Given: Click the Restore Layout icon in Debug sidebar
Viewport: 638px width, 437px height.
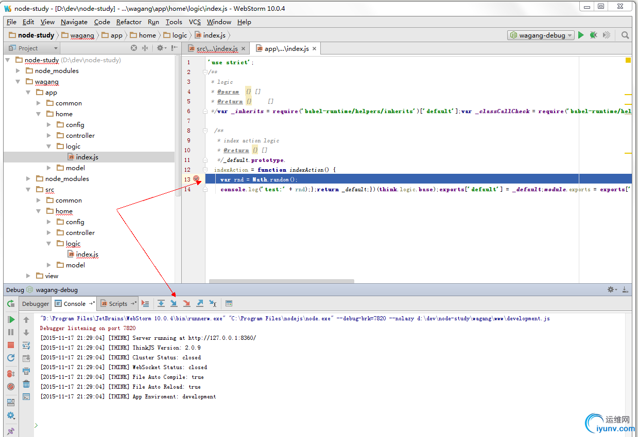Looking at the screenshot, I should 11,403.
